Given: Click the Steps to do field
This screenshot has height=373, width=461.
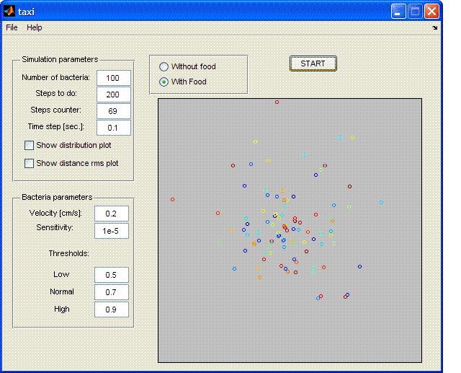Looking at the screenshot, I should pos(114,95).
